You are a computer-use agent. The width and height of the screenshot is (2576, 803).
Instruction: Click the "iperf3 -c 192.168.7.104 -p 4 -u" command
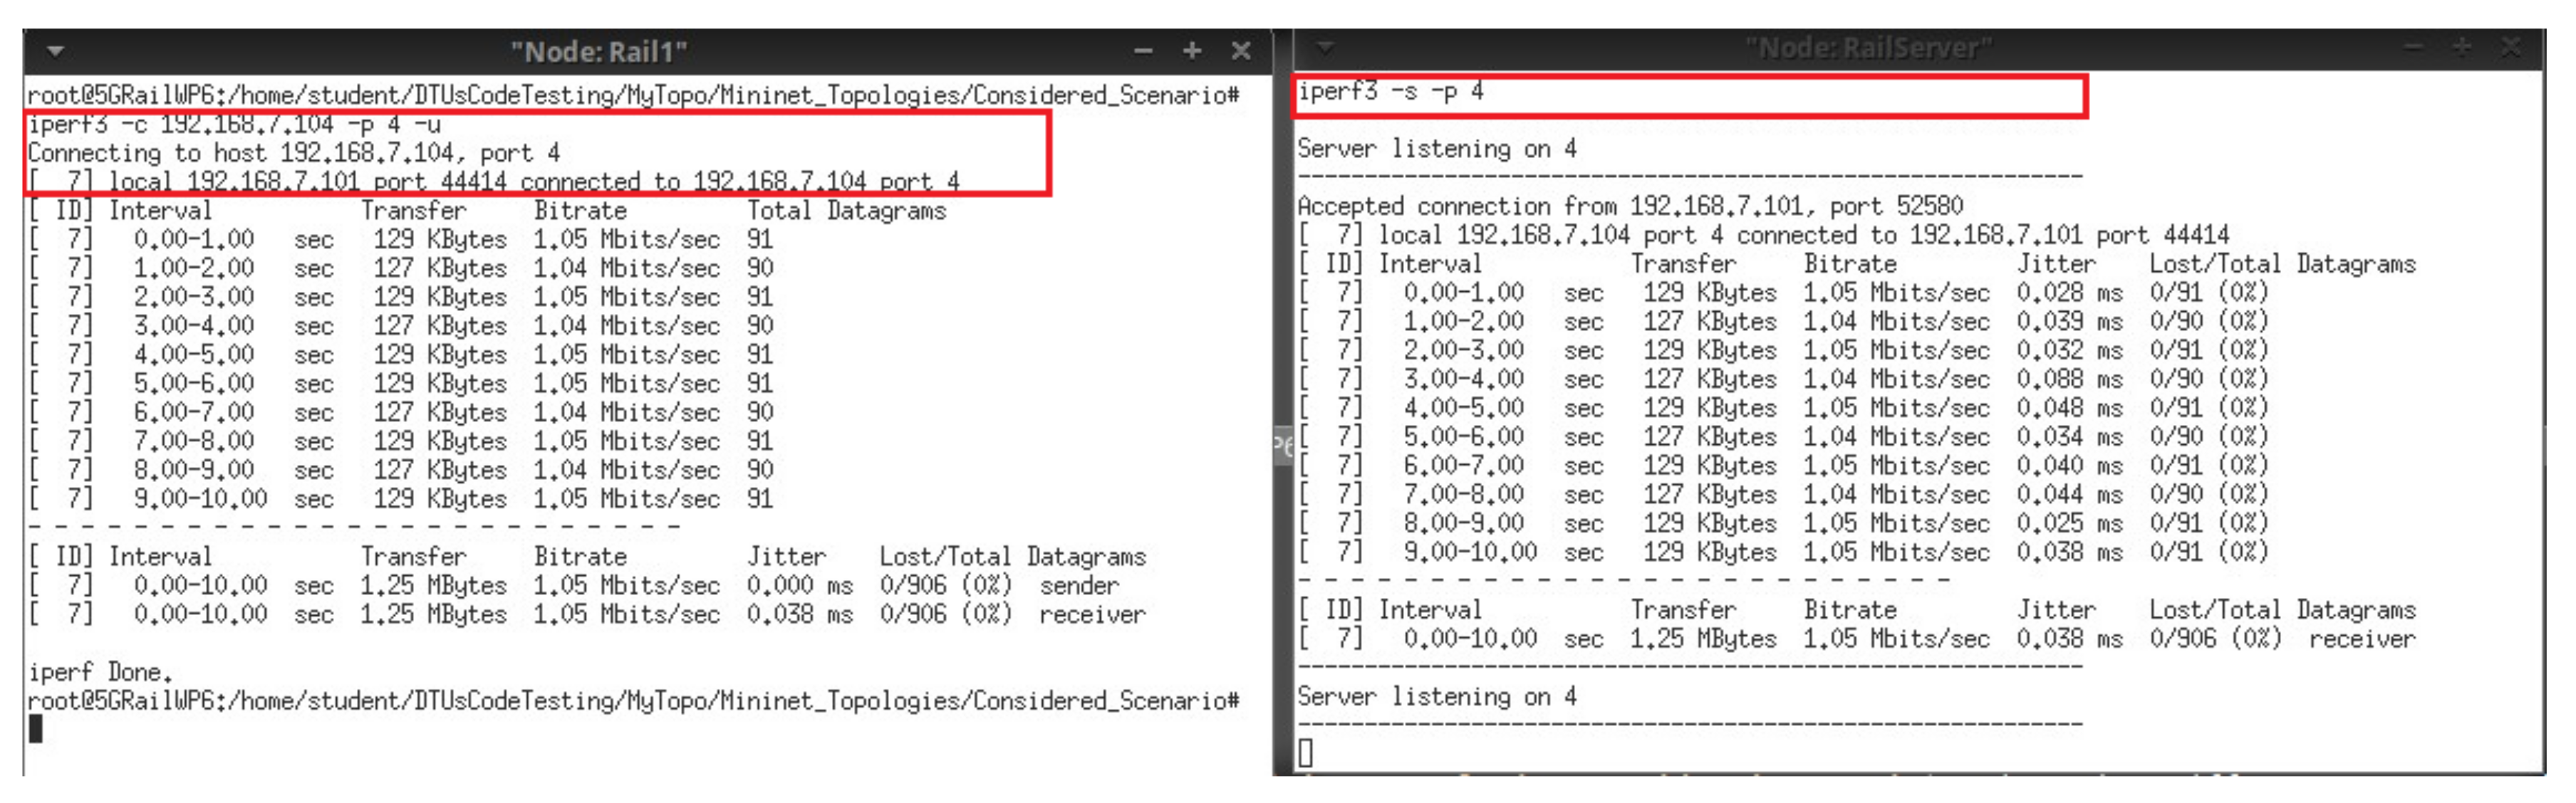tap(234, 125)
